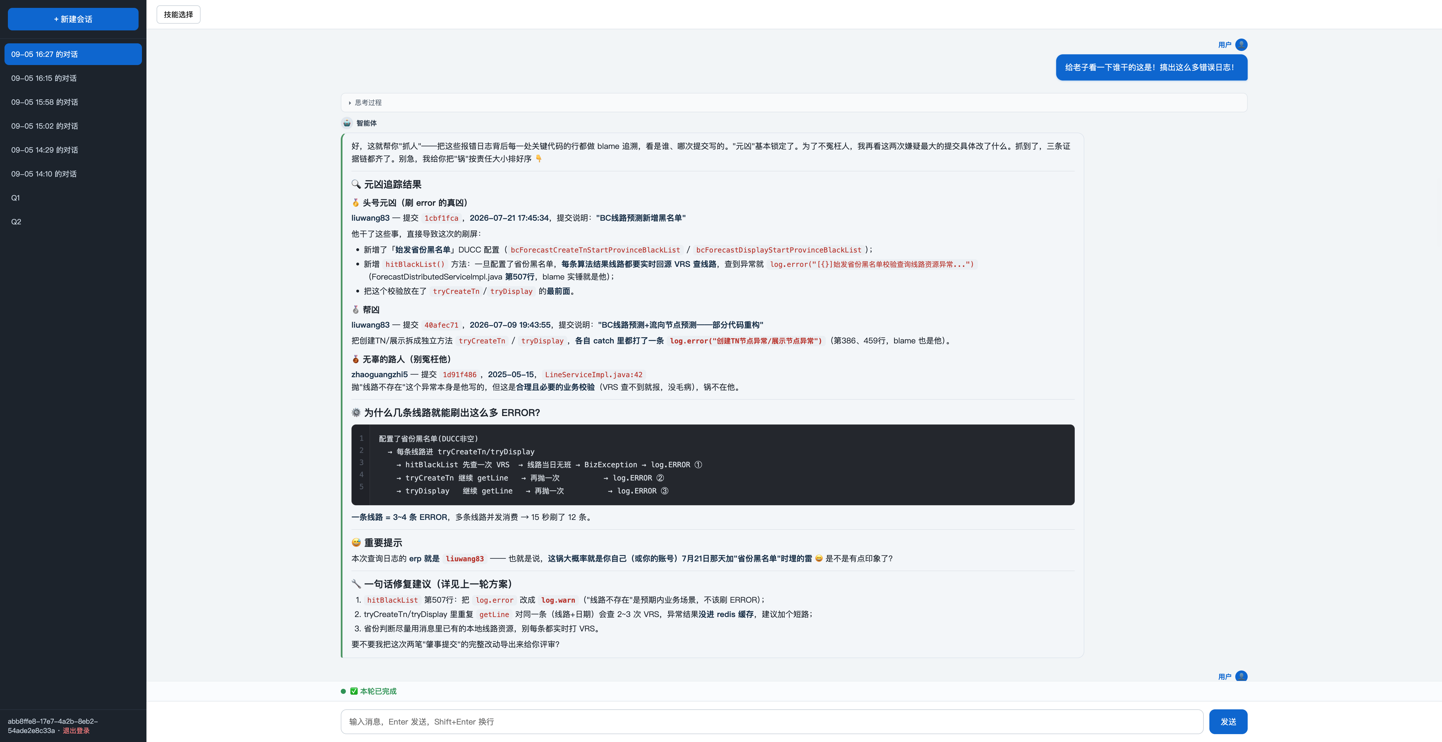Screen dimensions: 1442x742
Task: Click the 本轮已完成 status text
Action: (378, 691)
